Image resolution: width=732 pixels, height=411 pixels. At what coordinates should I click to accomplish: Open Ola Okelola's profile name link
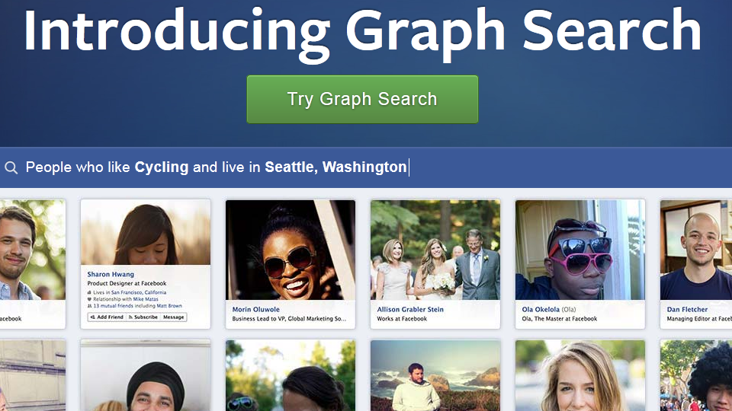(540, 310)
